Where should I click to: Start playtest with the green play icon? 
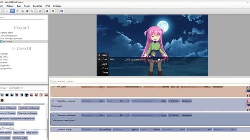(53, 11)
